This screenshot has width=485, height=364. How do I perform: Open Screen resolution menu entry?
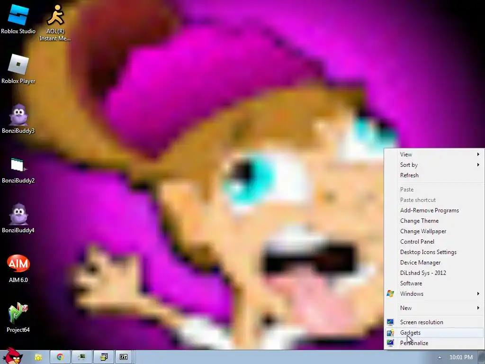(434, 322)
